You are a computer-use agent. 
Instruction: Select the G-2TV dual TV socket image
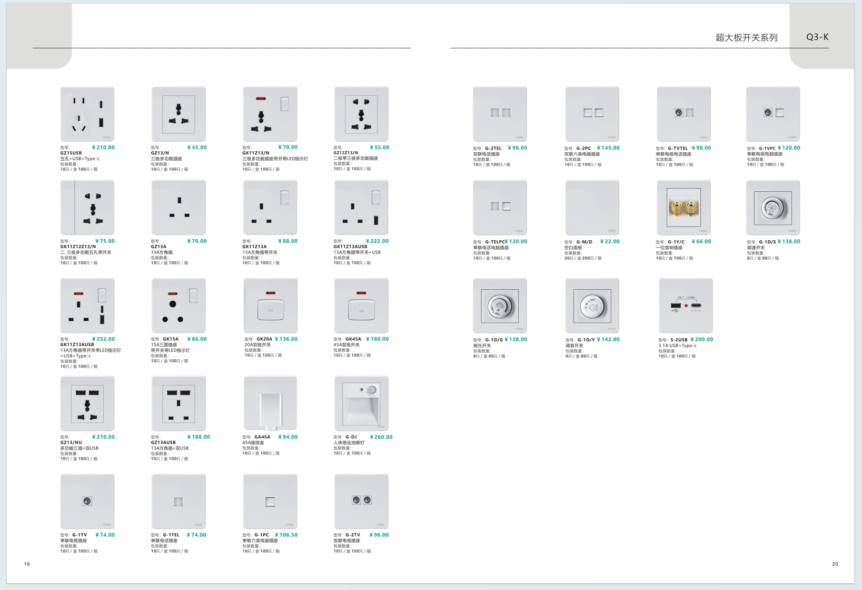[x=361, y=501]
